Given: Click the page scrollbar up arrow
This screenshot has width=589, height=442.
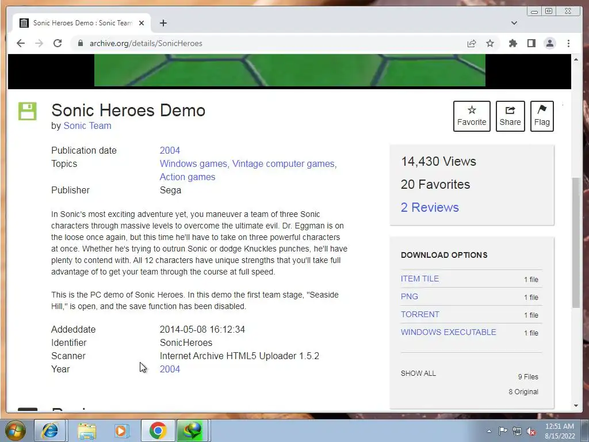Looking at the screenshot, I should 576,59.
